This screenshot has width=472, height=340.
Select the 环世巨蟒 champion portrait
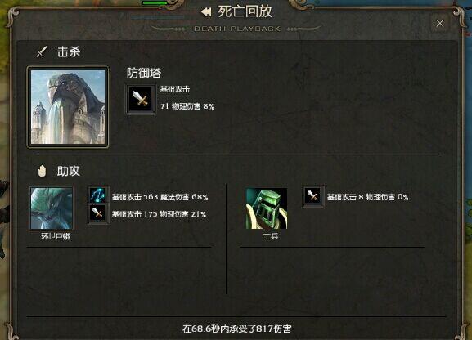[x=52, y=208]
